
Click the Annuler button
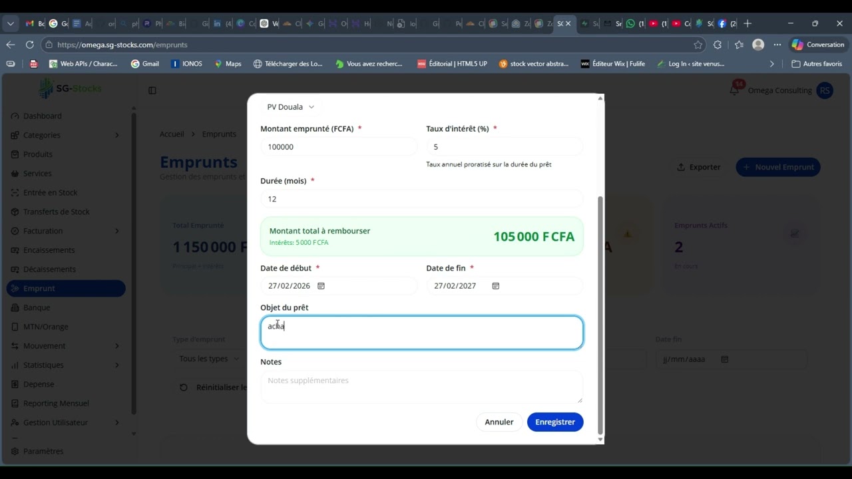coord(499,422)
